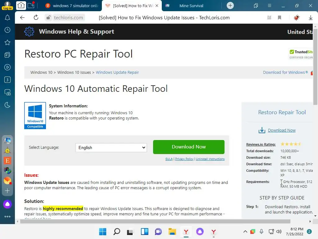Open the home tab-count button
The image size is (318, 239).
pos(21,6)
